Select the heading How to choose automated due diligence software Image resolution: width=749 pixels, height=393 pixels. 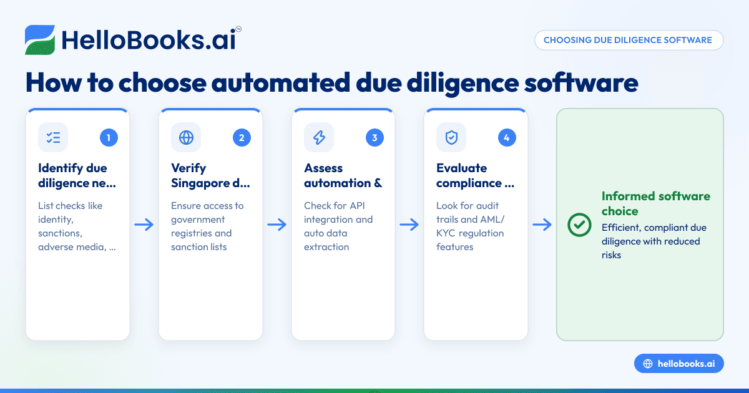(x=331, y=83)
